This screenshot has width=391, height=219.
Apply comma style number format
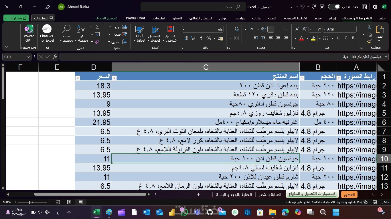click(x=202, y=38)
